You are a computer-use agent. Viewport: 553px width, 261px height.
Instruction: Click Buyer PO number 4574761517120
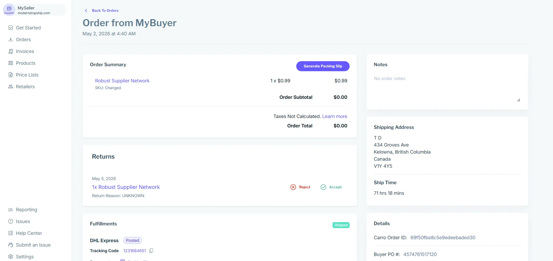tap(420, 254)
